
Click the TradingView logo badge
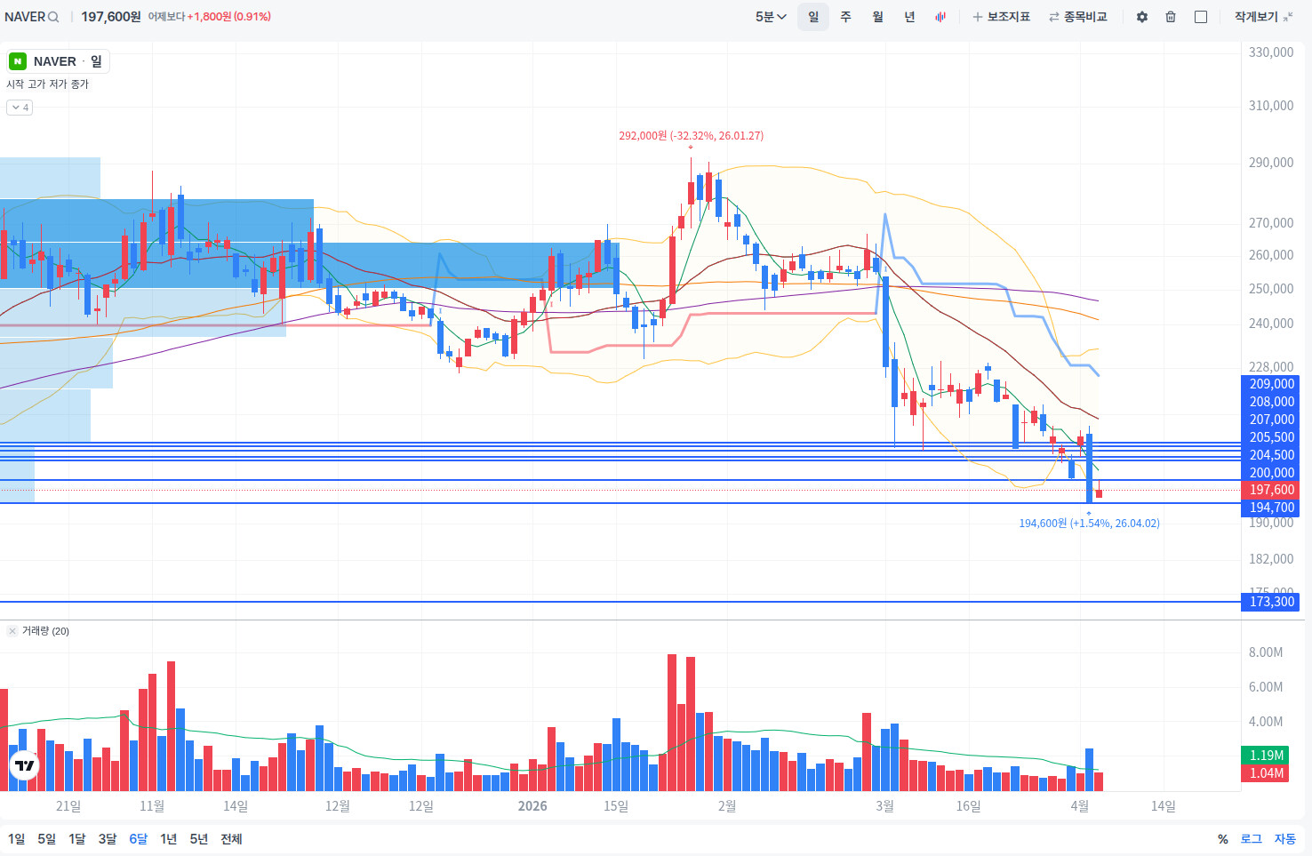pyautogui.click(x=25, y=765)
